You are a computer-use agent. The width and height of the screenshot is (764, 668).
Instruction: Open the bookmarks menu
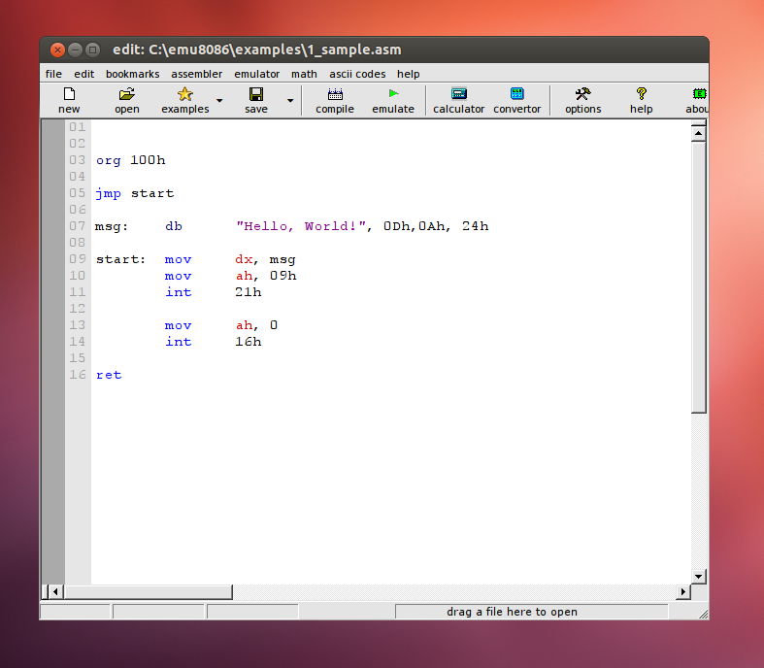click(133, 74)
